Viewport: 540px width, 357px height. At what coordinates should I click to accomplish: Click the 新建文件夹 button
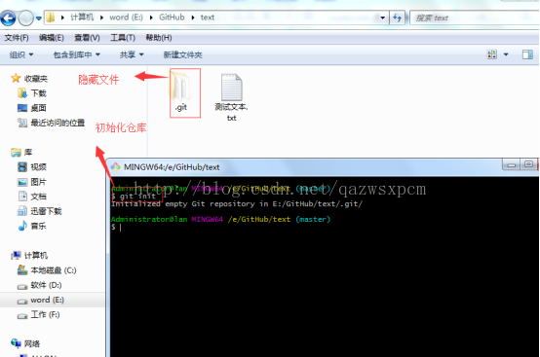coord(182,54)
